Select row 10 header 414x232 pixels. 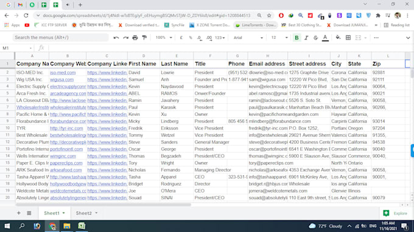(7, 128)
